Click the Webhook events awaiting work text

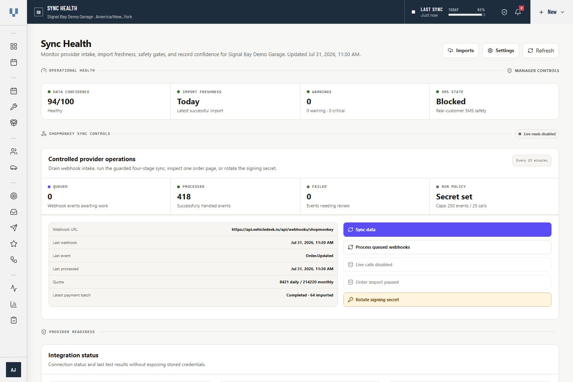pos(78,206)
